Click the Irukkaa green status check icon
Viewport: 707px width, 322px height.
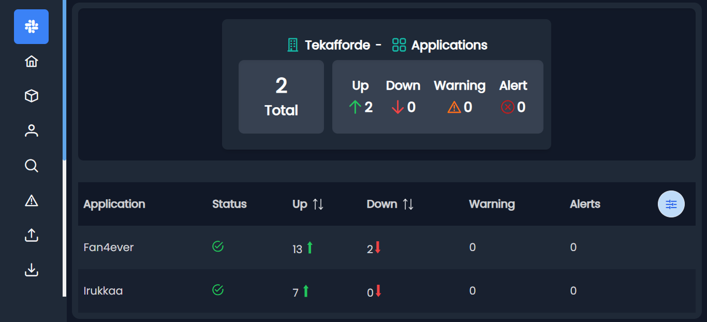[x=218, y=290]
